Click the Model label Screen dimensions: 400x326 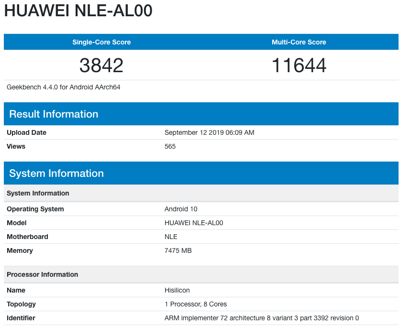click(16, 223)
